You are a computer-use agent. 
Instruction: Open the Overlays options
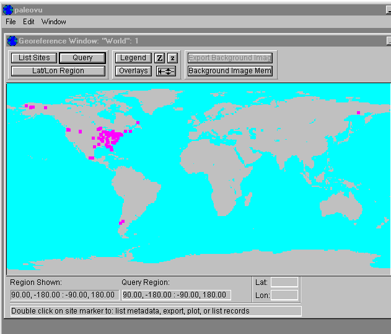pos(133,71)
